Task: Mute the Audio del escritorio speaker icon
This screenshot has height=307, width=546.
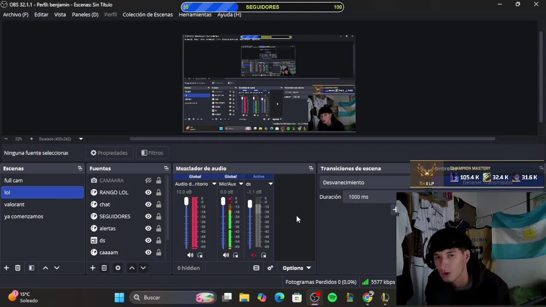Action: point(190,255)
